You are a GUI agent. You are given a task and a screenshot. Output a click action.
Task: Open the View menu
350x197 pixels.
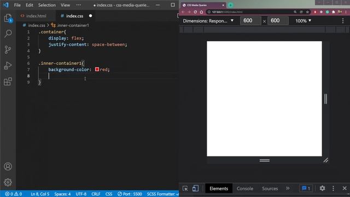click(x=65, y=5)
